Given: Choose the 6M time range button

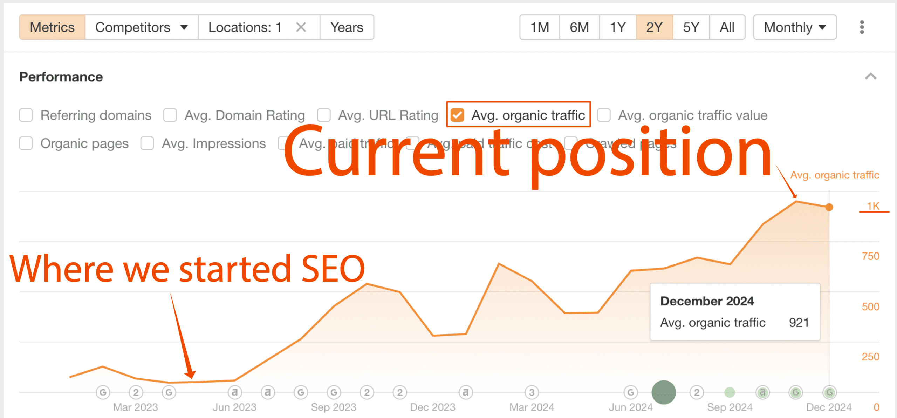Looking at the screenshot, I should point(579,27).
